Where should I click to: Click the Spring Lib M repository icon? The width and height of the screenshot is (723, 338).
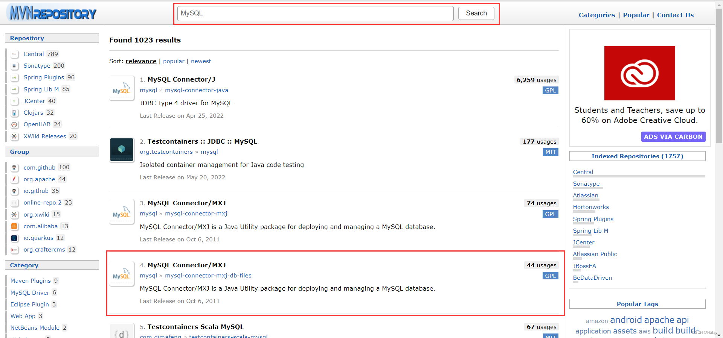click(14, 89)
